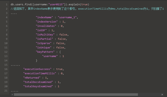The height and width of the screenshot is (97, 167).
Task: Click the Chinese comment on line 2
Action: (87, 9)
